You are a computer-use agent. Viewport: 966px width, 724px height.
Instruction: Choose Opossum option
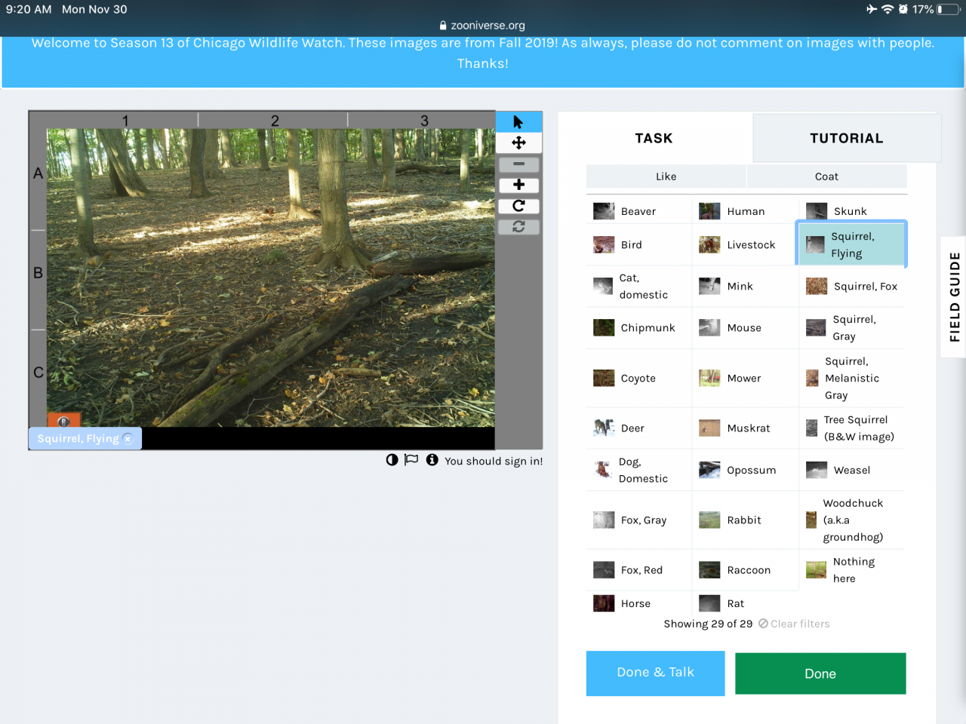click(745, 471)
